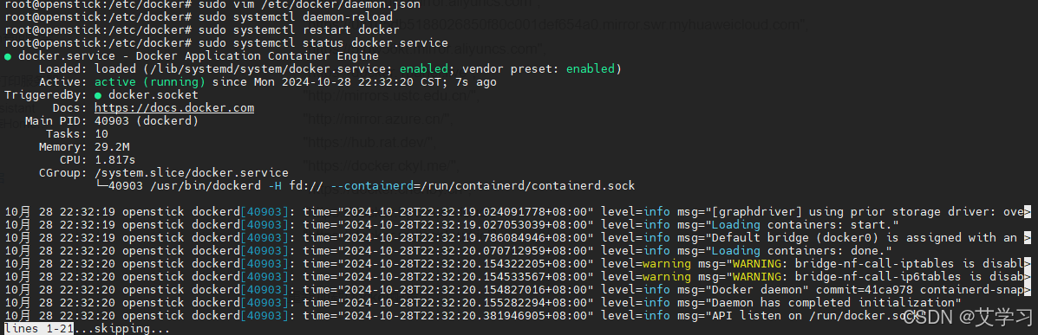The width and height of the screenshot is (1038, 335).
Task: Click the truncation marker on the graphdriver log line
Action: pyautogui.click(x=1028, y=212)
